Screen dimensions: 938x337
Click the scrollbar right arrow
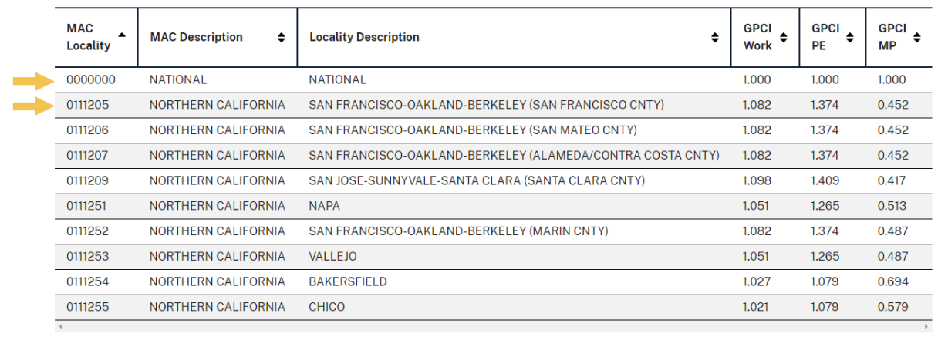[928, 327]
